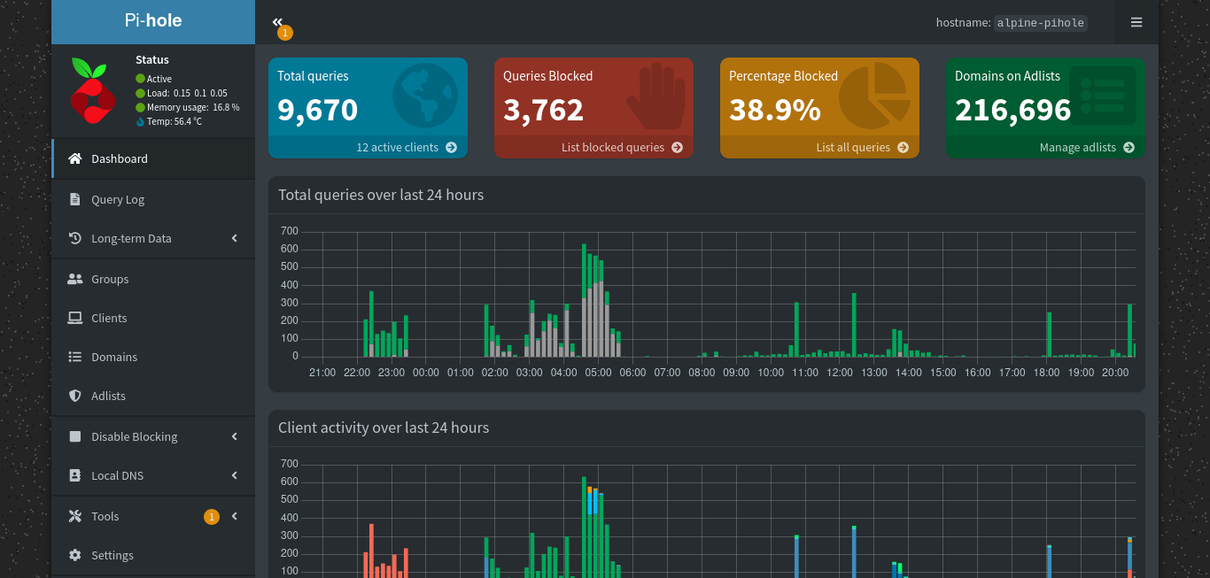
Task: Click red bar in Client activity chart
Action: click(371, 551)
